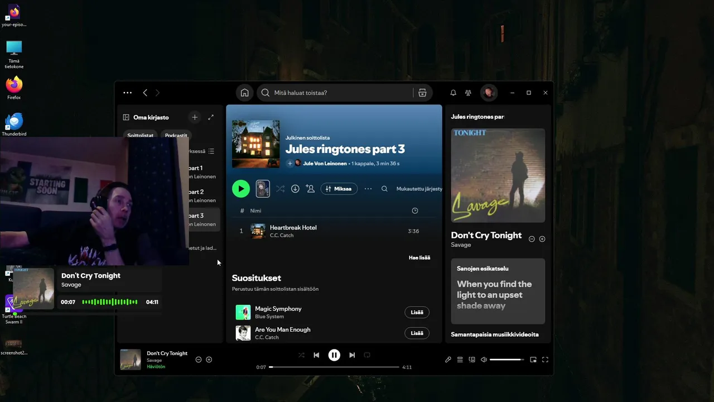This screenshot has height=402, width=714.
Task: Mute with the speaker icon
Action: [x=484, y=360]
